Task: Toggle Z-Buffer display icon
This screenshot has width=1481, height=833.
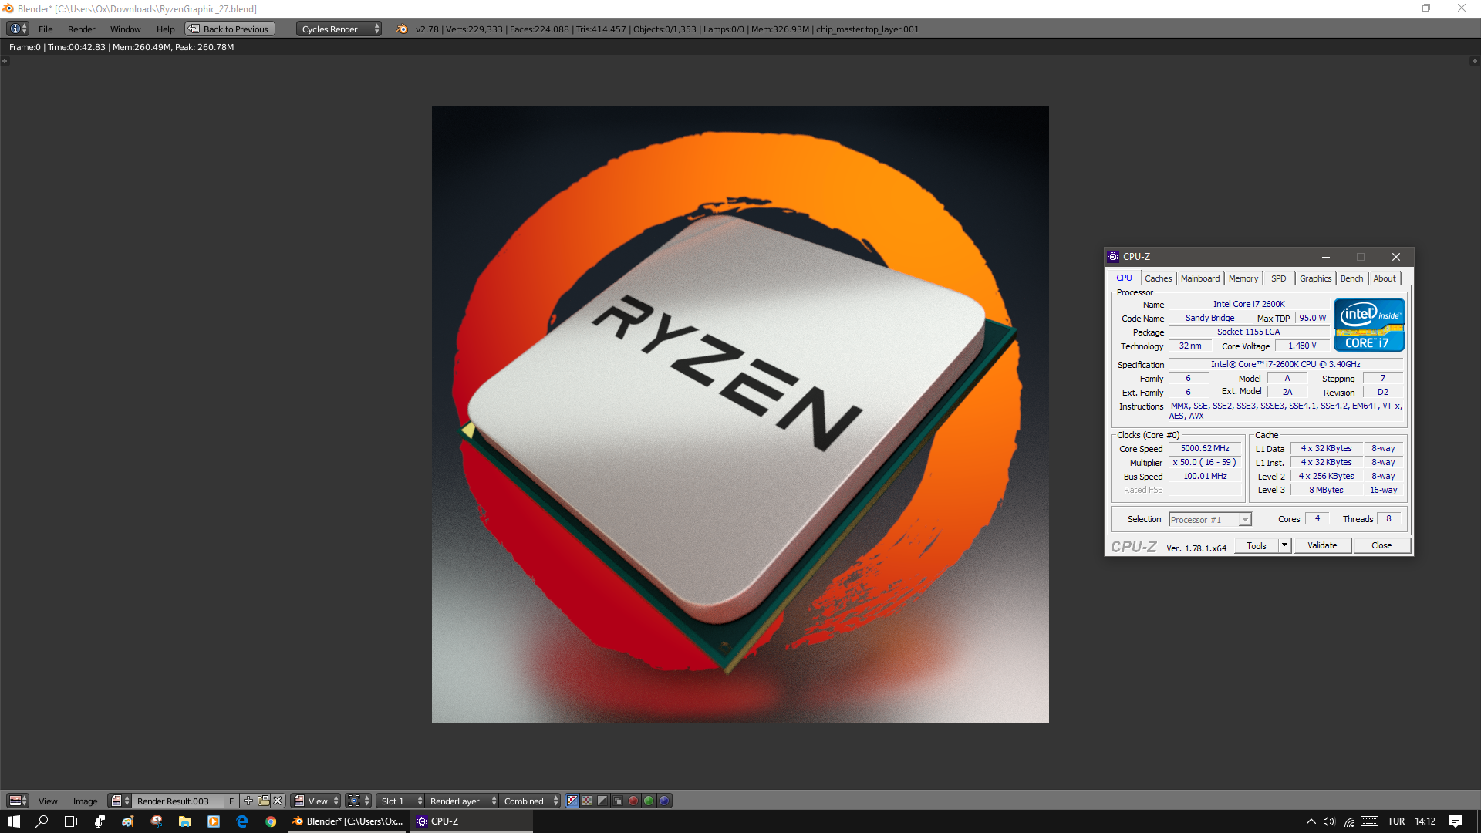Action: (618, 801)
